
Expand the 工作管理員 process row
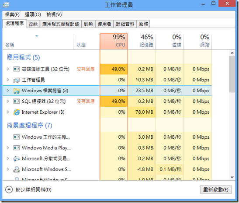(8, 80)
